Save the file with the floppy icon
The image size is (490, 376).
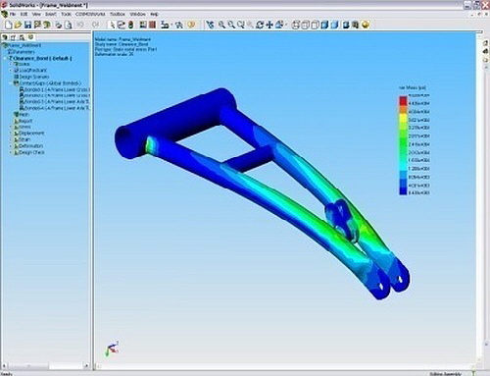pyautogui.click(x=27, y=25)
